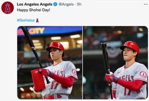Click the Angels sleeve patch in right photo
The width and height of the screenshot is (149, 101).
(143, 74)
